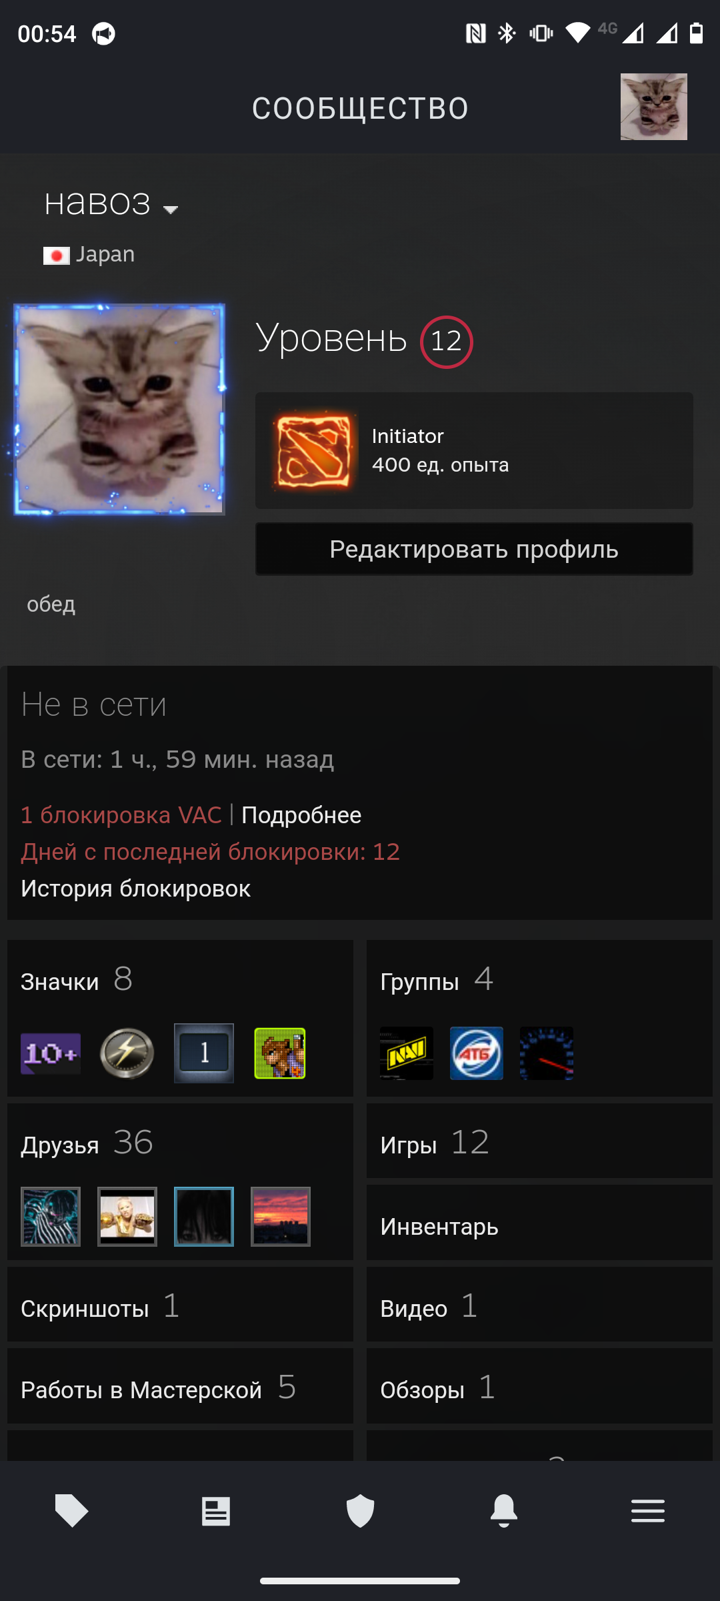Open the Подробнее VAC ban link
Viewport: 720px width, 1601px height.
coord(301,815)
